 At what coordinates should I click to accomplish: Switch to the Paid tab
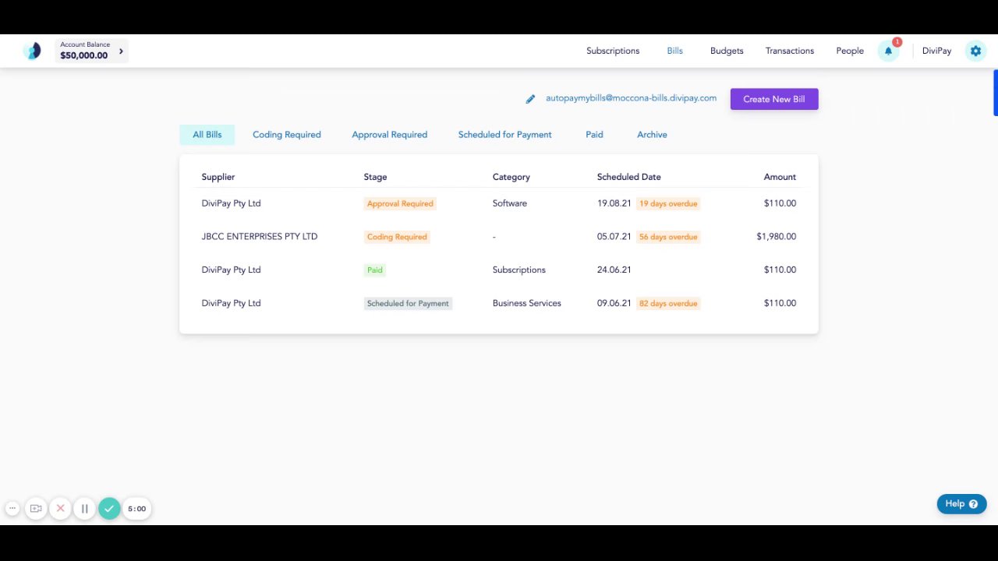594,135
